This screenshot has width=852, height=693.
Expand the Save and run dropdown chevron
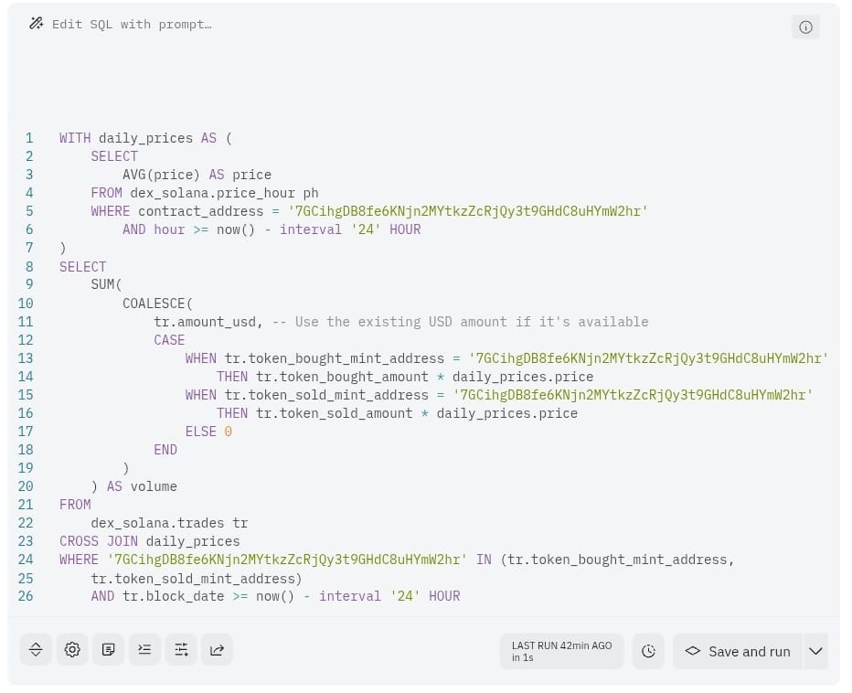coord(815,651)
